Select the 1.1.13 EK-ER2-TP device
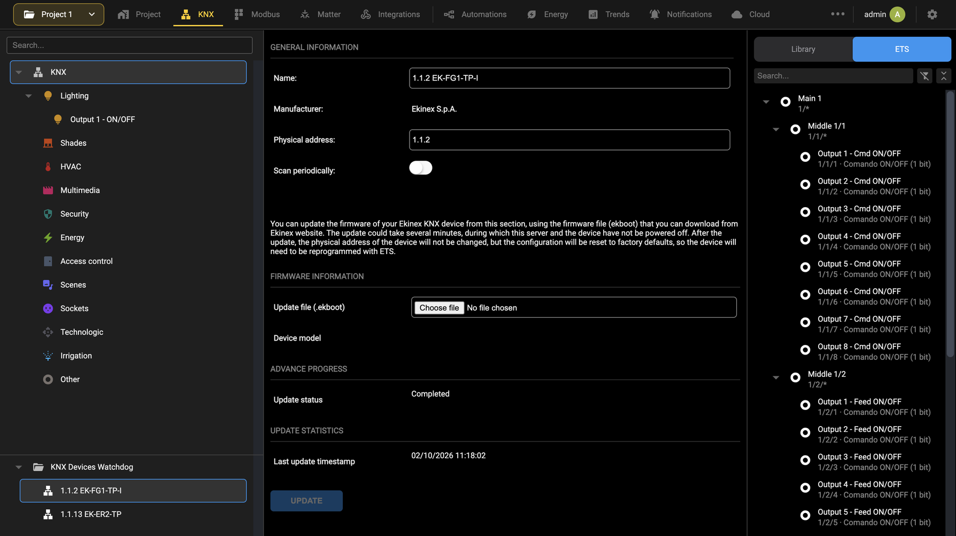Viewport: 956px width, 536px height. 133,514
